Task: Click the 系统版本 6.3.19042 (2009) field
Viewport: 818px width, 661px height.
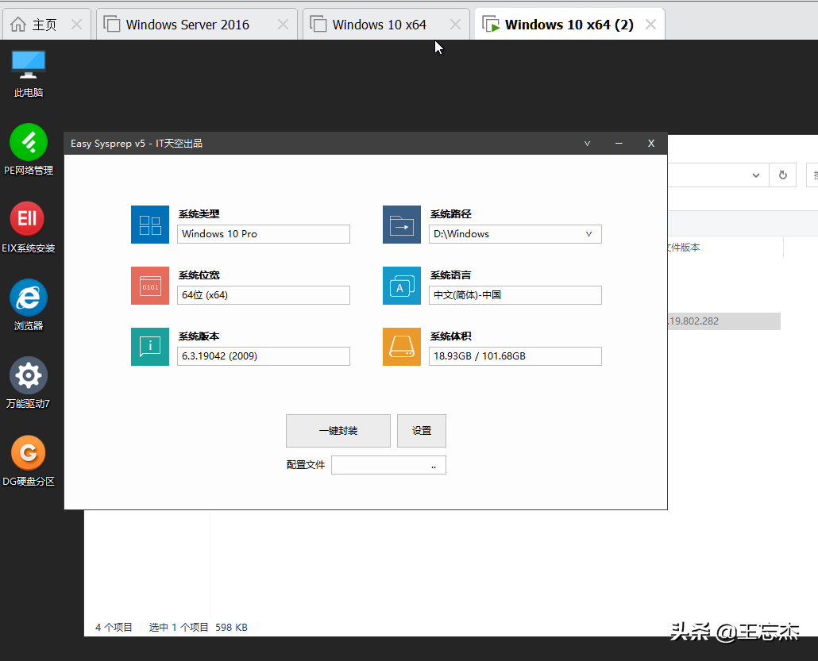Action: (264, 356)
